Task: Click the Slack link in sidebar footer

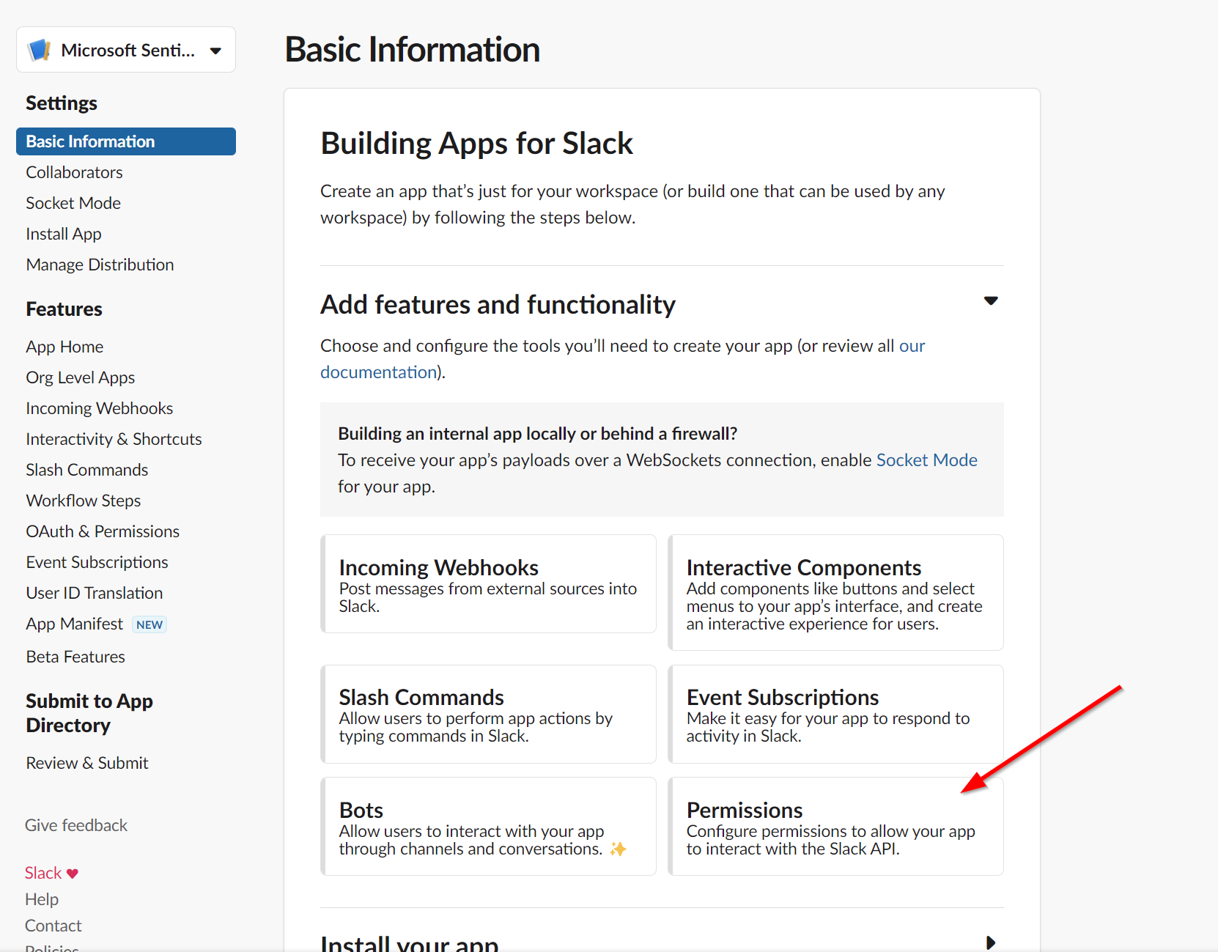Action: coord(43,873)
